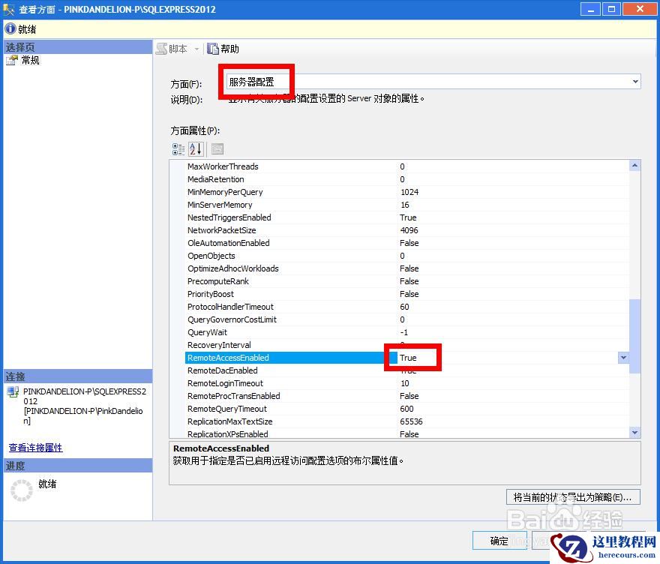Select the QueryWait property
Screen dimensions: 660x564
pyautogui.click(x=207, y=332)
